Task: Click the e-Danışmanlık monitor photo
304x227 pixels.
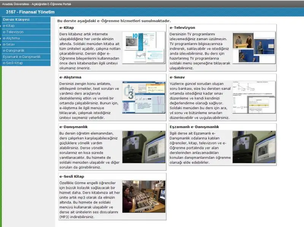Action: (x=144, y=147)
